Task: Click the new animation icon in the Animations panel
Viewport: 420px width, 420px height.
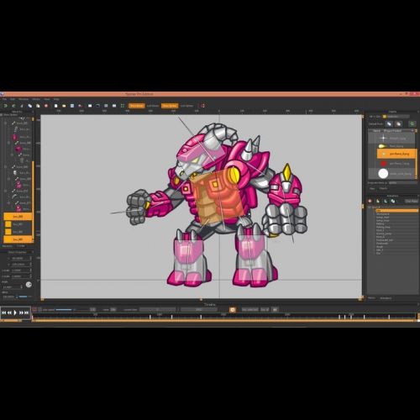Action: coord(378,201)
